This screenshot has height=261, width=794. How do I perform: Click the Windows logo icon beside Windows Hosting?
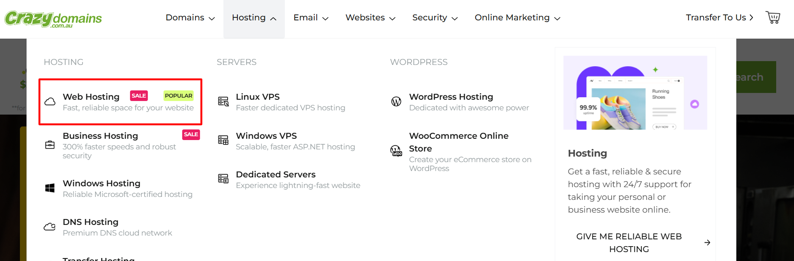pyautogui.click(x=50, y=188)
